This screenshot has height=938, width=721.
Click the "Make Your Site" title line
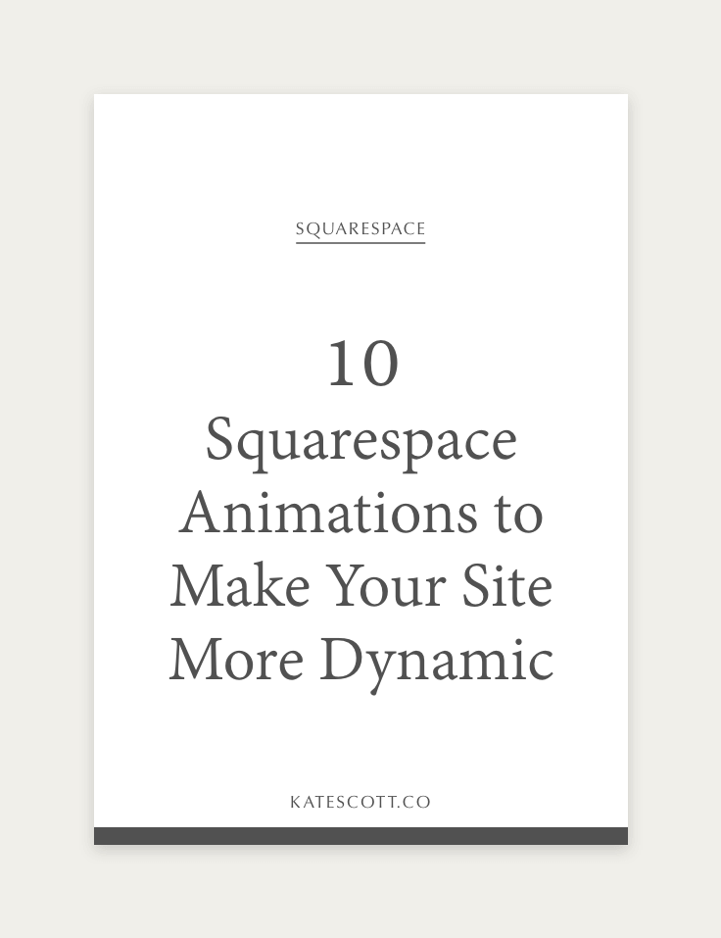(361, 586)
